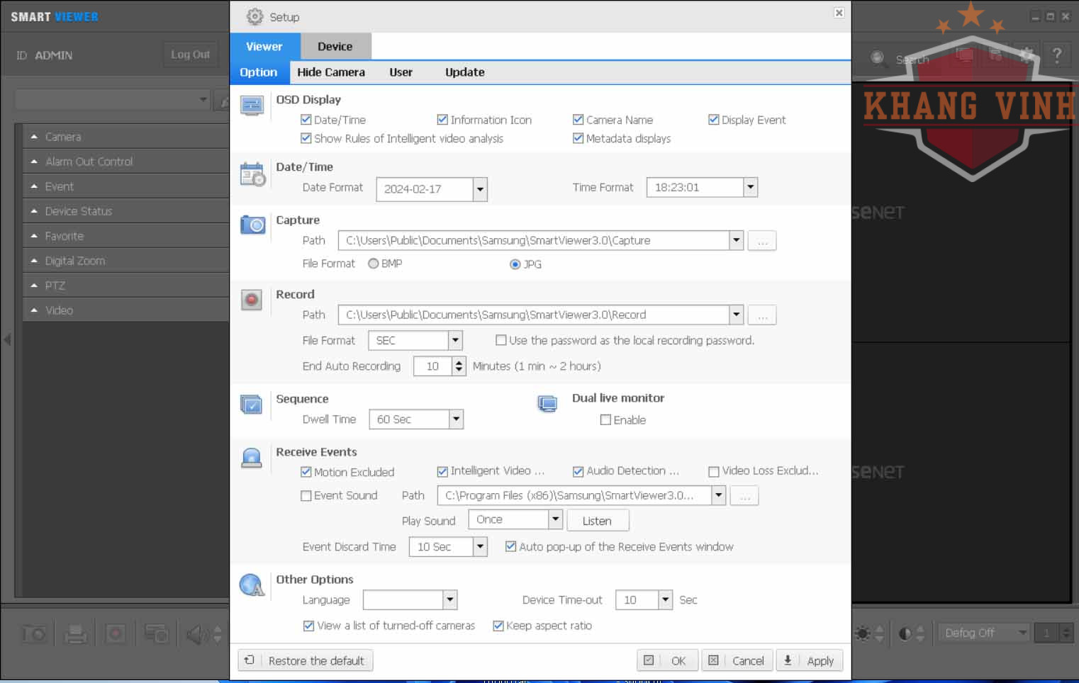Toggle the Information Icon checkbox
The image size is (1079, 683).
(x=442, y=120)
